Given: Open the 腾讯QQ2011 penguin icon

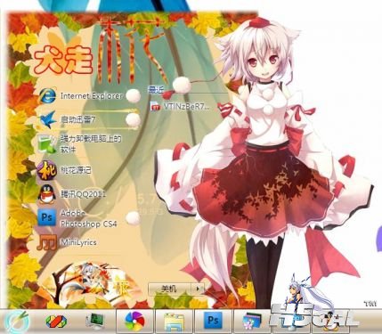Looking at the screenshot, I should pos(47,194).
